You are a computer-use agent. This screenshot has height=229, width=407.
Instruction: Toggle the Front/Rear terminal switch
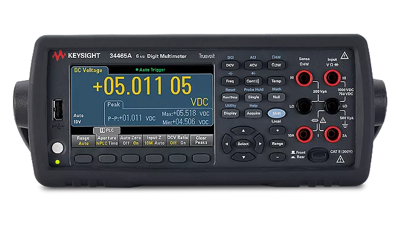tap(318, 155)
